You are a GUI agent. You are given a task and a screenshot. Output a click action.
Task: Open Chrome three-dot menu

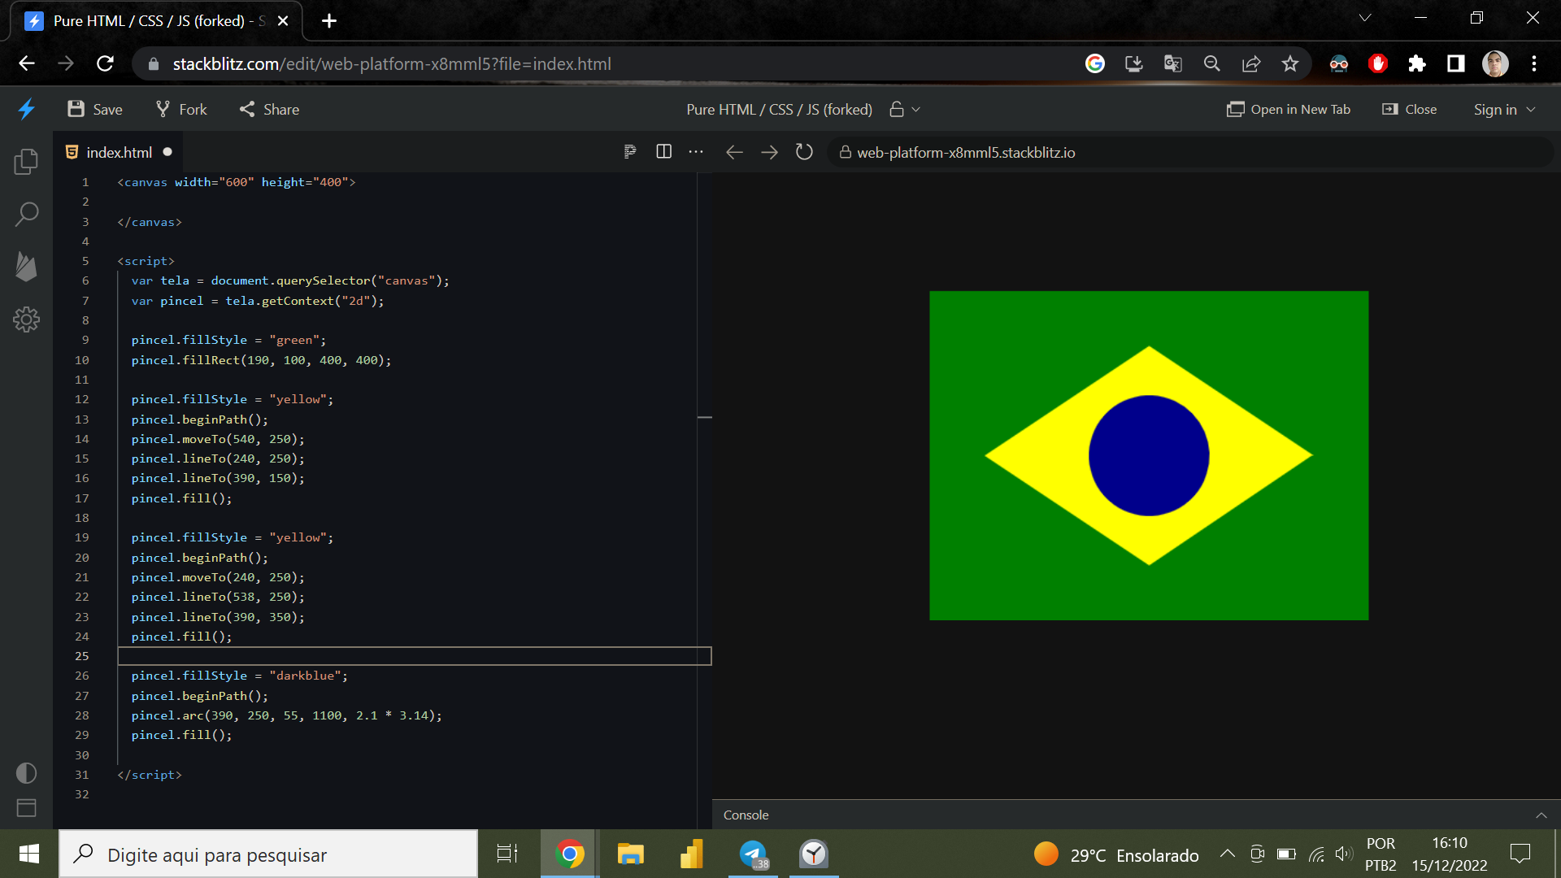tap(1534, 63)
